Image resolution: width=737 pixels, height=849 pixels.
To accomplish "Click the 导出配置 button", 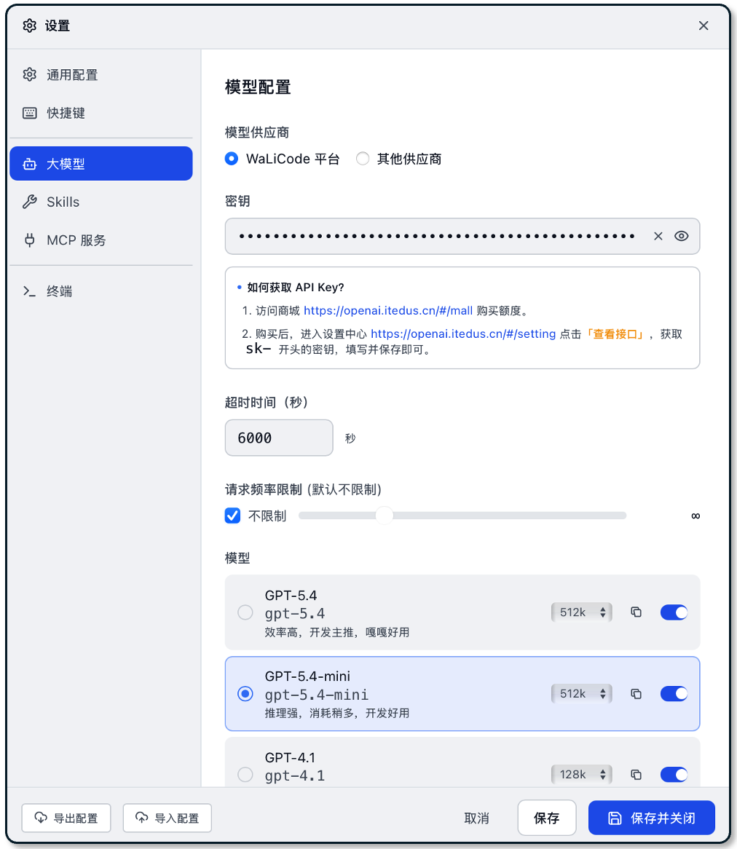I will [x=66, y=818].
